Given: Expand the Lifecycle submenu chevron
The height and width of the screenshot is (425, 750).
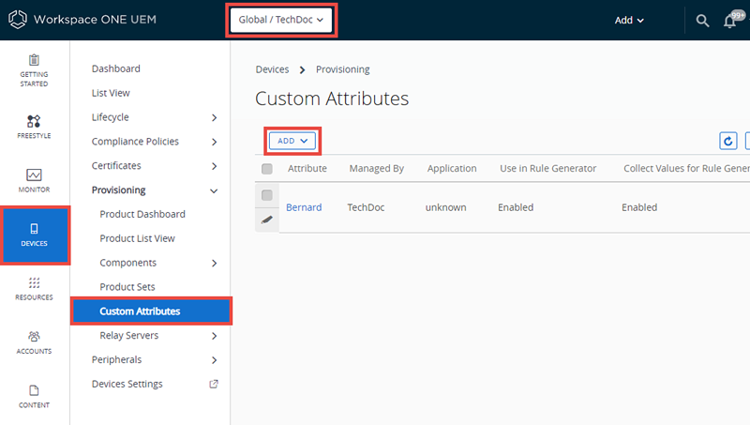Looking at the screenshot, I should (x=215, y=117).
